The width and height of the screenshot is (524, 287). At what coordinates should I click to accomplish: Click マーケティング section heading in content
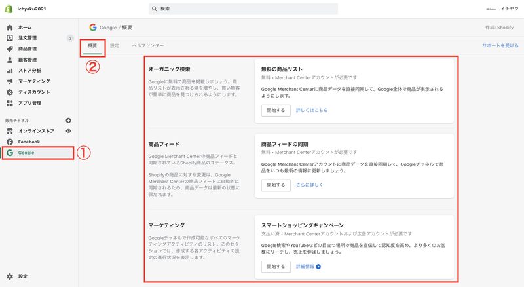166,225
